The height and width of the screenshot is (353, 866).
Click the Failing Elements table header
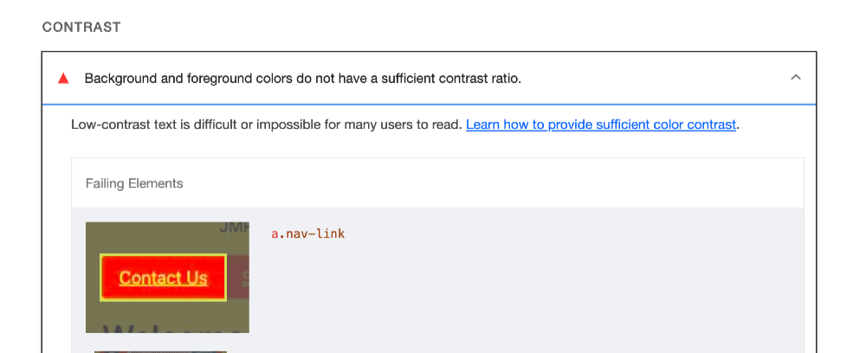click(x=134, y=183)
